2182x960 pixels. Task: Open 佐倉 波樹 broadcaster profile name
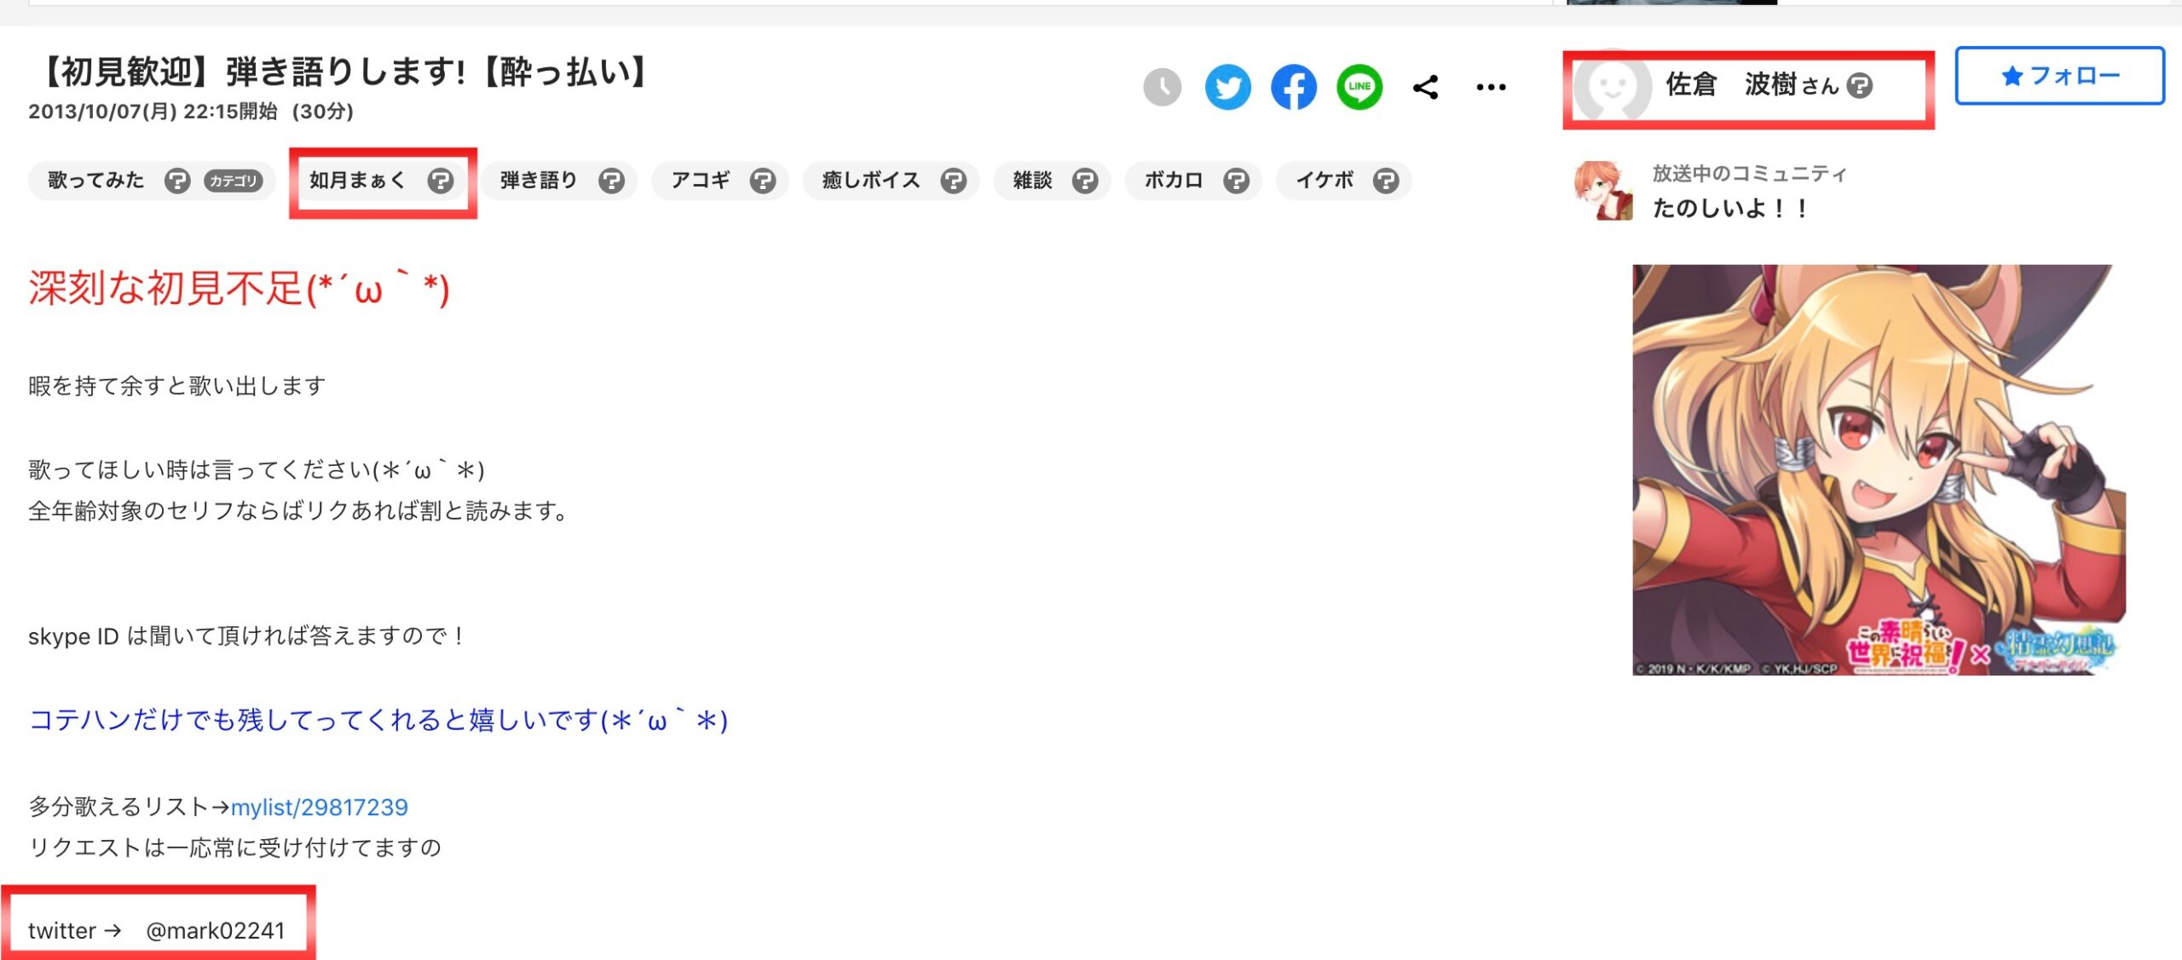[x=1730, y=84]
